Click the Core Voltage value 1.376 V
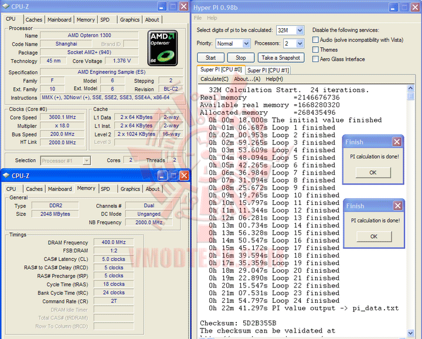This screenshot has width=422, height=339. point(122,61)
